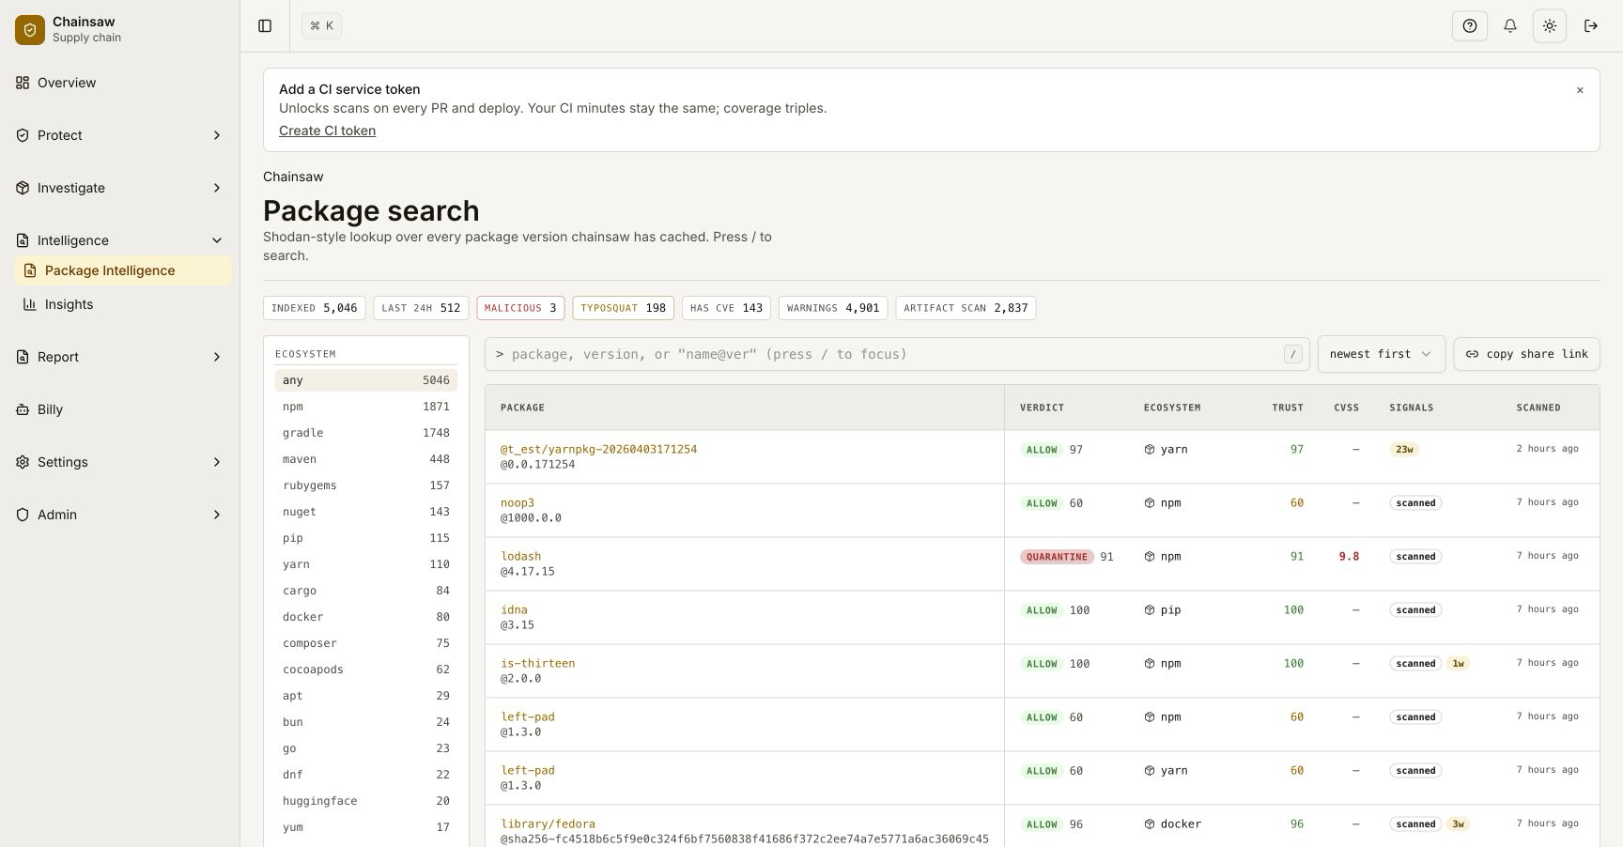Open the Create CI token link

click(x=327, y=131)
